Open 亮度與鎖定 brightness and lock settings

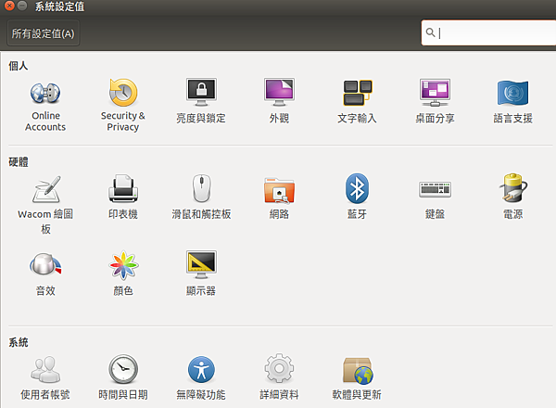[x=201, y=101]
